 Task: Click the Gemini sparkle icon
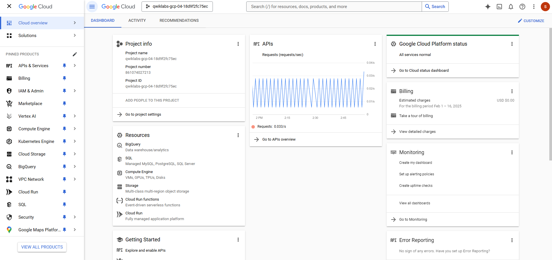point(488,7)
